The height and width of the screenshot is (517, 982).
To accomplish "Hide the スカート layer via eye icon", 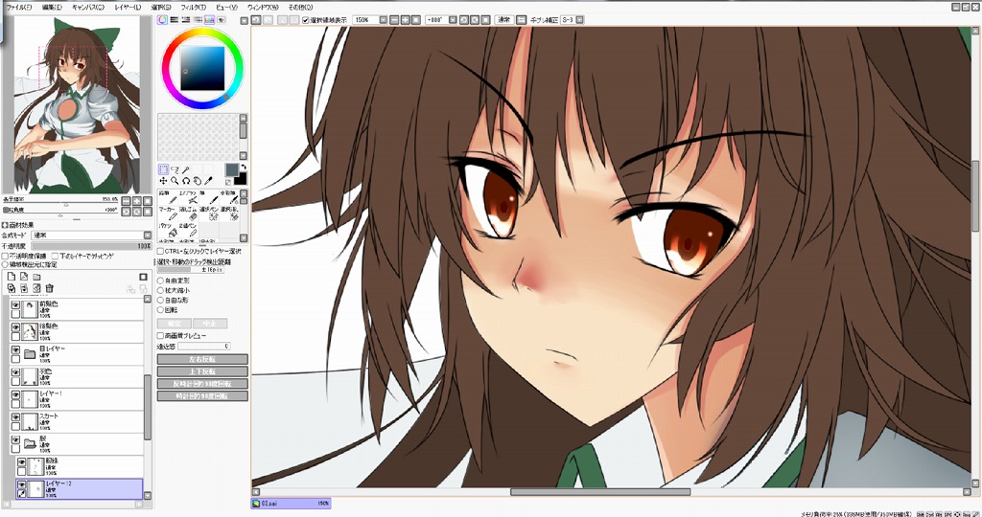I will (x=15, y=416).
